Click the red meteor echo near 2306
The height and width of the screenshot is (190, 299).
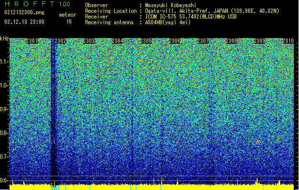tap(177, 143)
